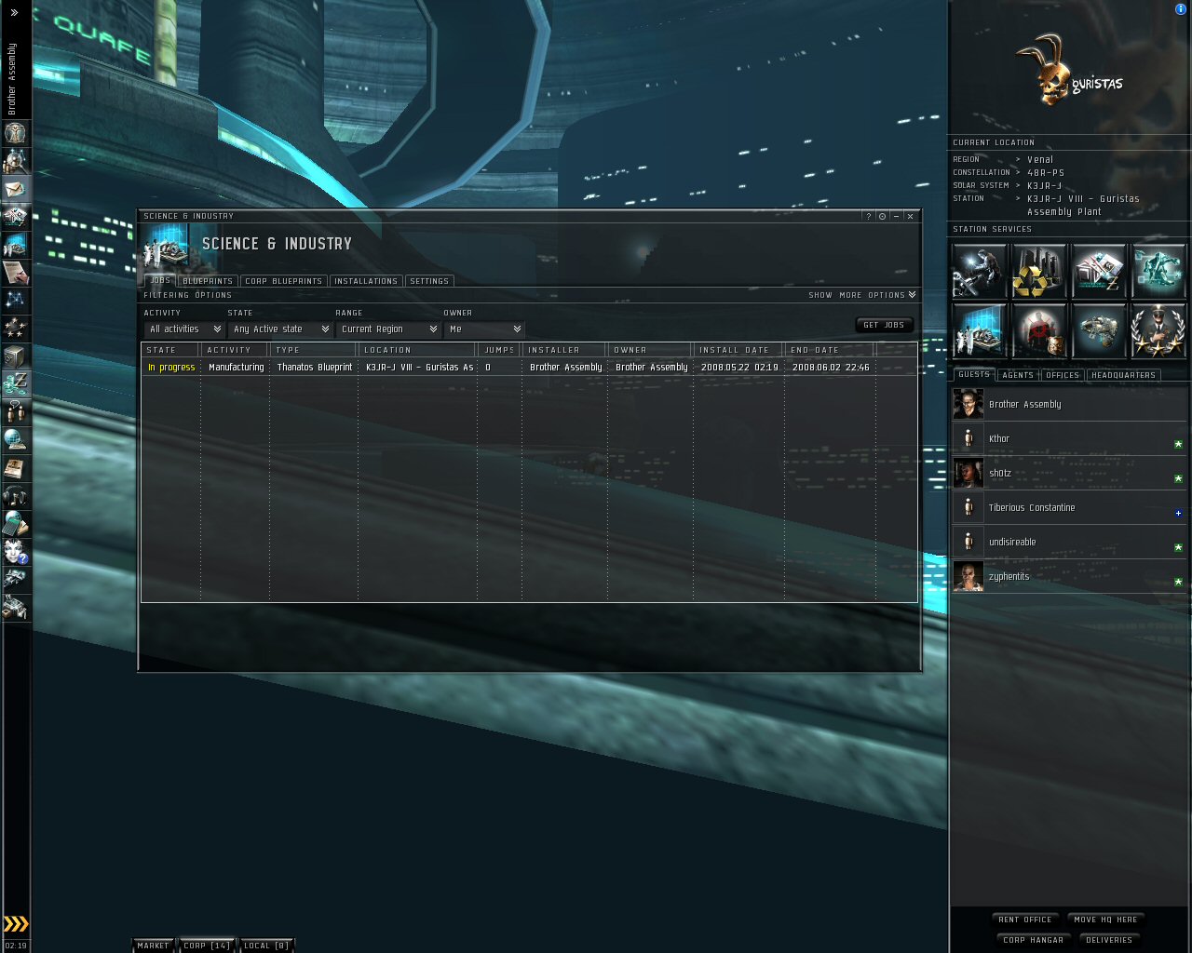This screenshot has width=1192, height=953.
Task: Toggle the pin button of Science & Industry window
Action: 883,216
